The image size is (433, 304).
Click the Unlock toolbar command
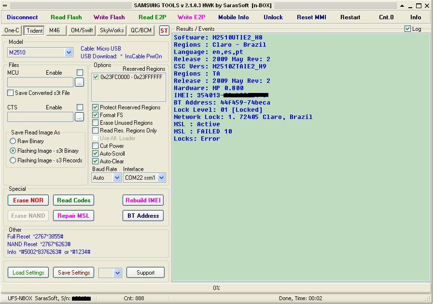[273, 17]
